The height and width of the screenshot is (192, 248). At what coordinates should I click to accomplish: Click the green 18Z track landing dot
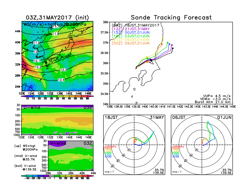click(168, 43)
